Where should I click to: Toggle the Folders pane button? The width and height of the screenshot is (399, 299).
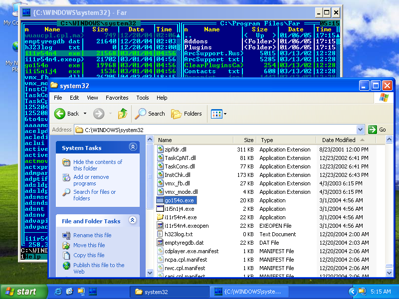tap(187, 114)
